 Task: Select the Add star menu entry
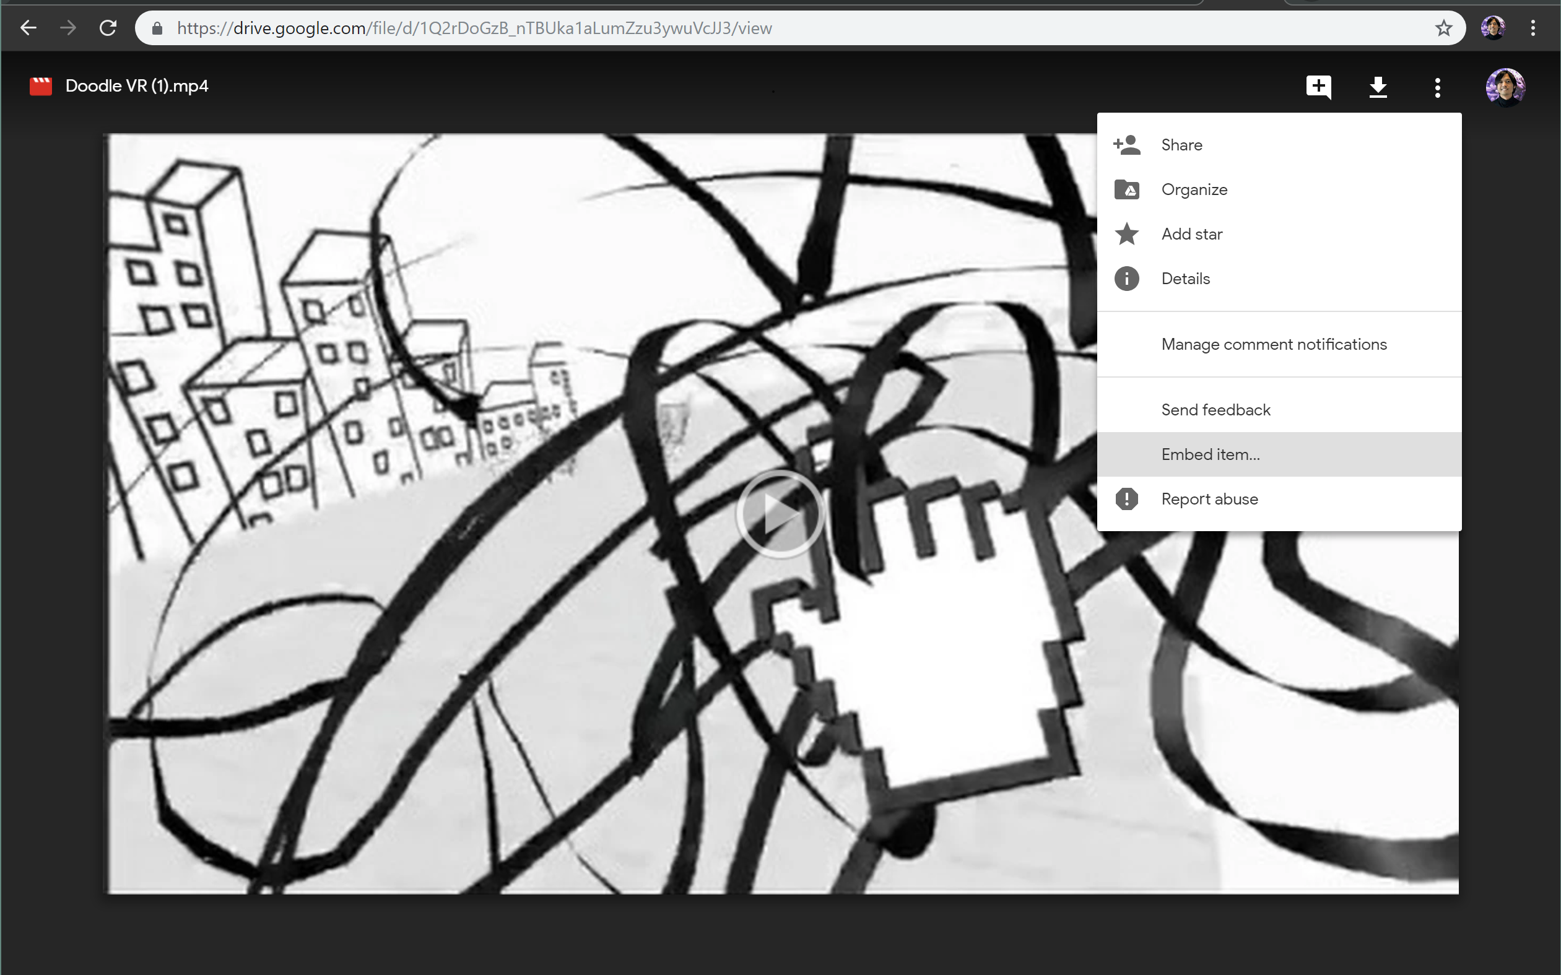tap(1279, 234)
